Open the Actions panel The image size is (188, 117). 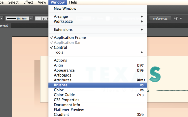click(x=98, y=60)
